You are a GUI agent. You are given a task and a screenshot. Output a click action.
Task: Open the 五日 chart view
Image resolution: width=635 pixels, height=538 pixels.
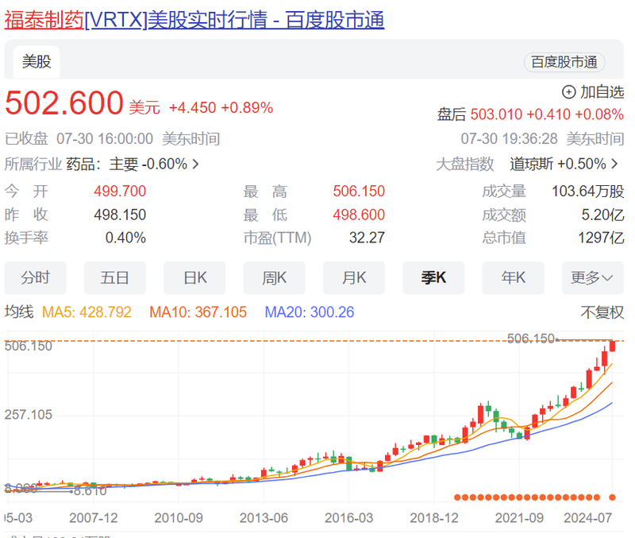click(x=114, y=277)
